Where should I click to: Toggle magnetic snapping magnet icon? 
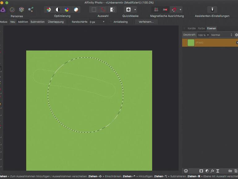pos(174,10)
